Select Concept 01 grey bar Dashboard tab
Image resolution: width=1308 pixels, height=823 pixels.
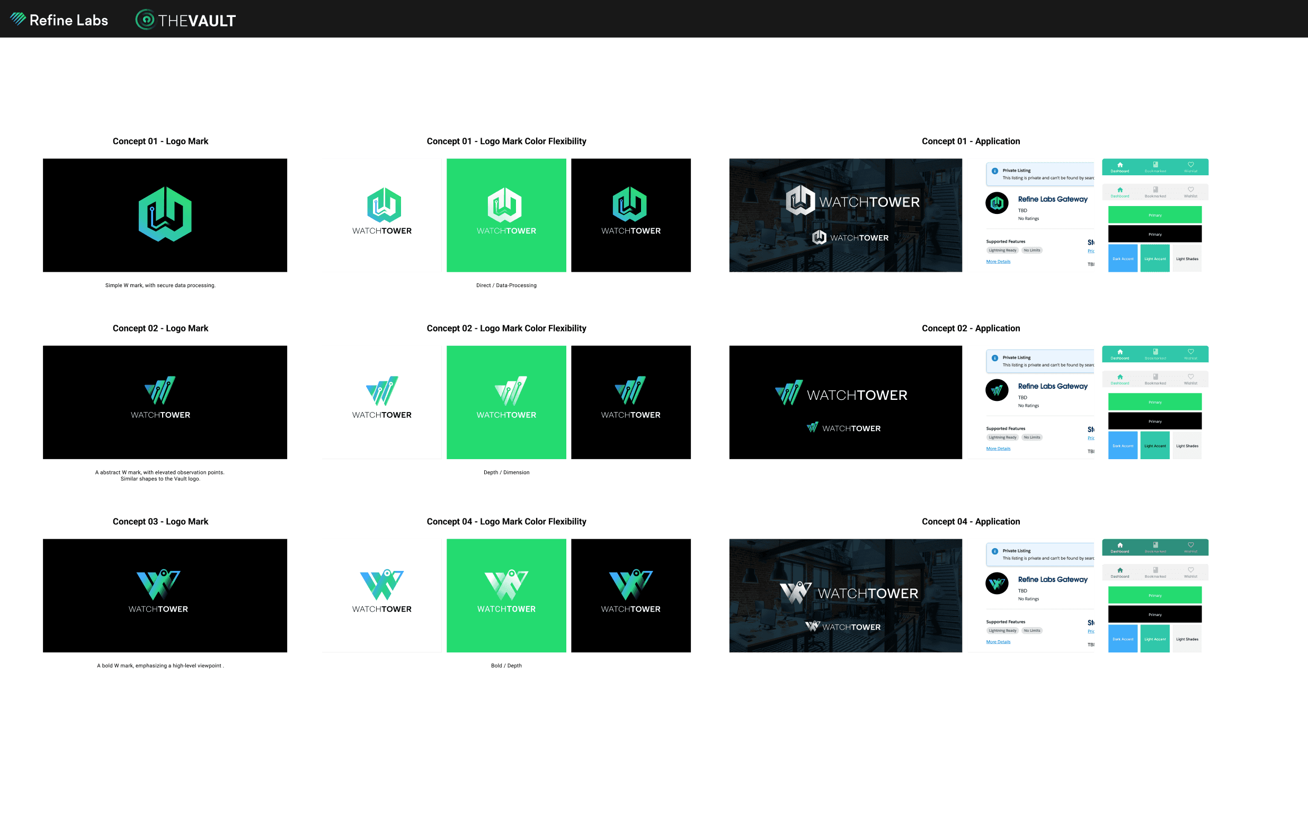[1119, 192]
